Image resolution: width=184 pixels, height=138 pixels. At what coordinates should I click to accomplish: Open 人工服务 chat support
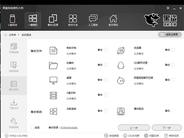coord(93,20)
